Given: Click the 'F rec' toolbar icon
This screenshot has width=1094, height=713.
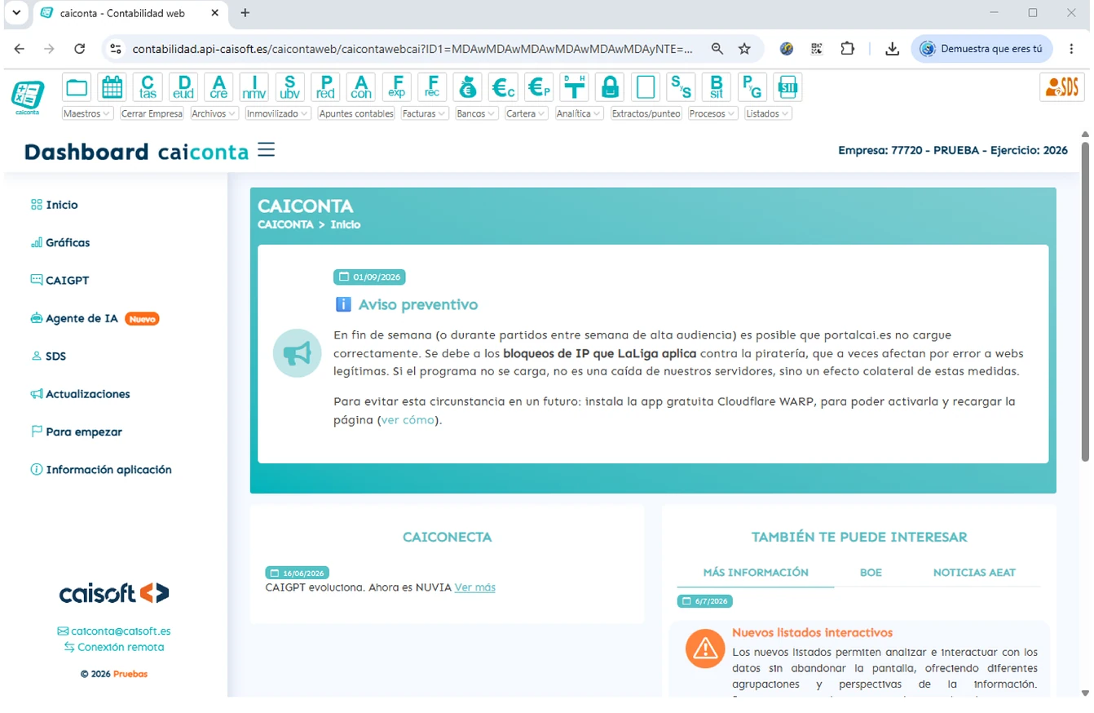Looking at the screenshot, I should [432, 87].
